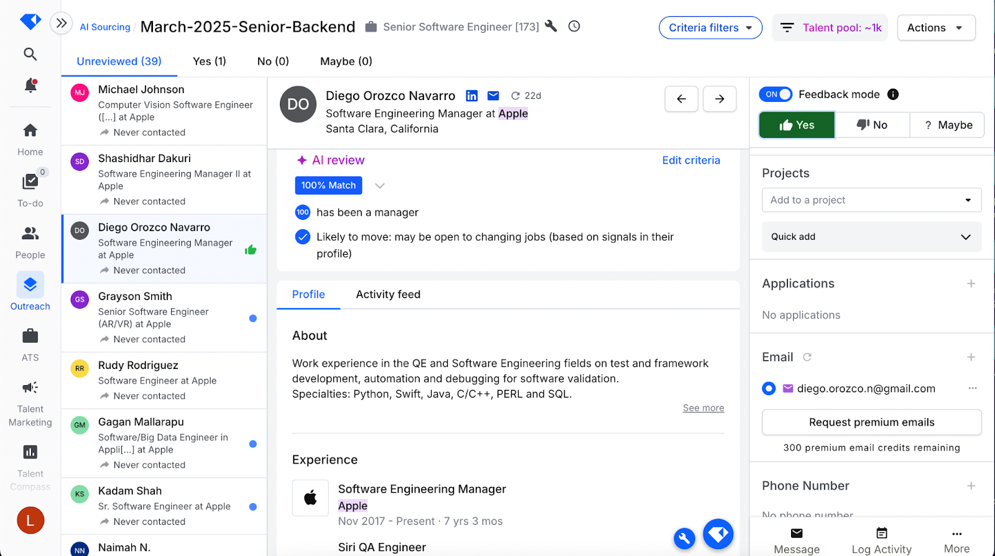Open the To-do section

(x=30, y=189)
